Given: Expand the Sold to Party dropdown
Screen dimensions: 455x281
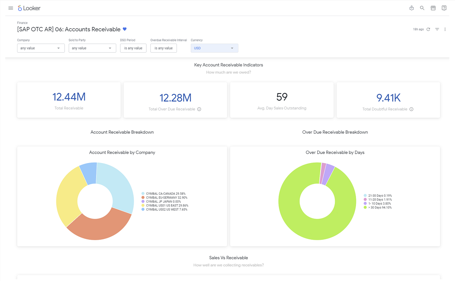Looking at the screenshot, I should click(x=92, y=48).
